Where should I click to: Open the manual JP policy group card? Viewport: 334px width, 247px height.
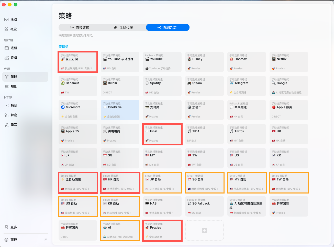[x=78, y=158]
